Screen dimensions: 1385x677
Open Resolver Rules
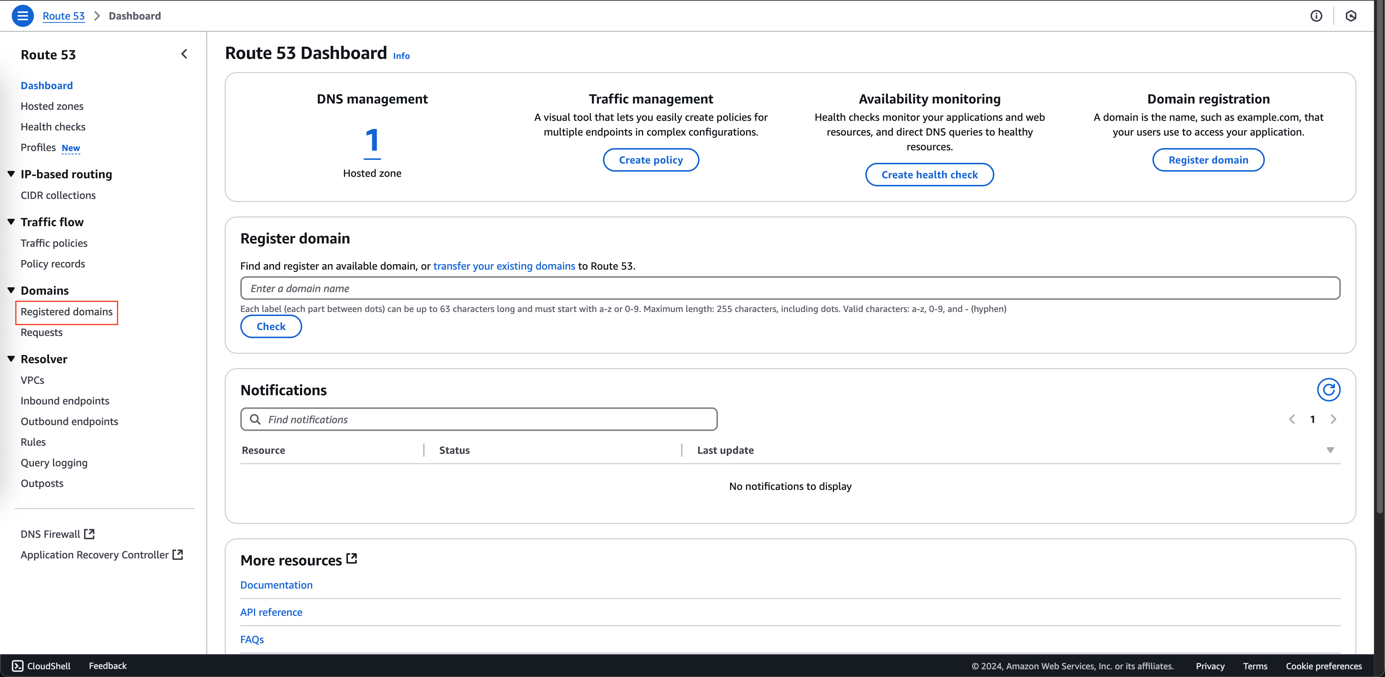click(x=33, y=442)
